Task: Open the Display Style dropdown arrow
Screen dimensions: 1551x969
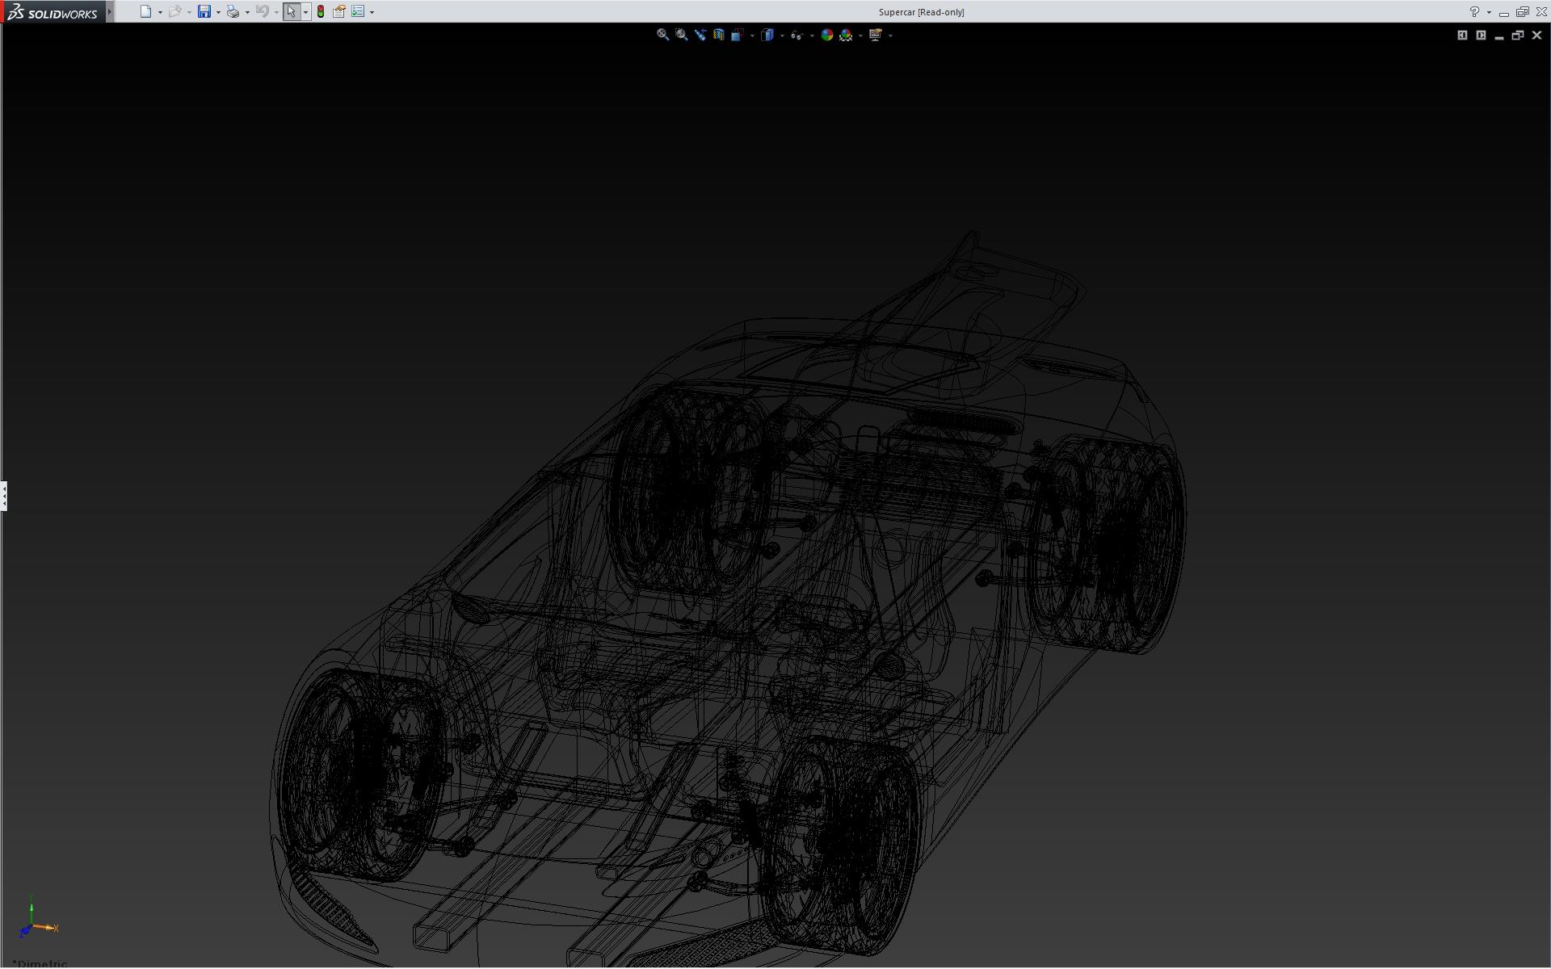Action: click(x=782, y=36)
